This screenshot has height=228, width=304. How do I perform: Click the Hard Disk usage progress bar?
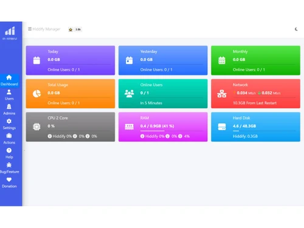click(x=264, y=131)
